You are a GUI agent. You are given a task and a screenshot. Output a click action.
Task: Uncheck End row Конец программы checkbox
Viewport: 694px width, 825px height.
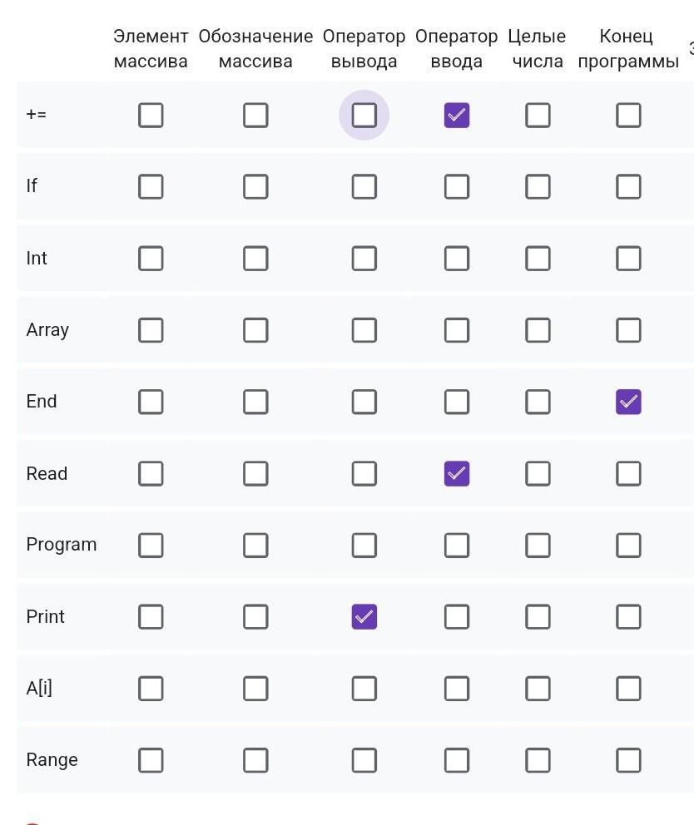click(x=628, y=402)
